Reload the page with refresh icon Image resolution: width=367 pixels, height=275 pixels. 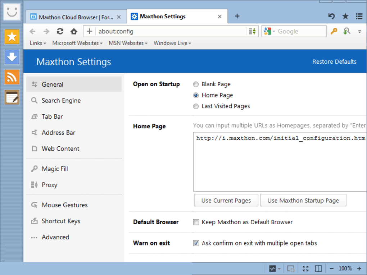point(60,31)
